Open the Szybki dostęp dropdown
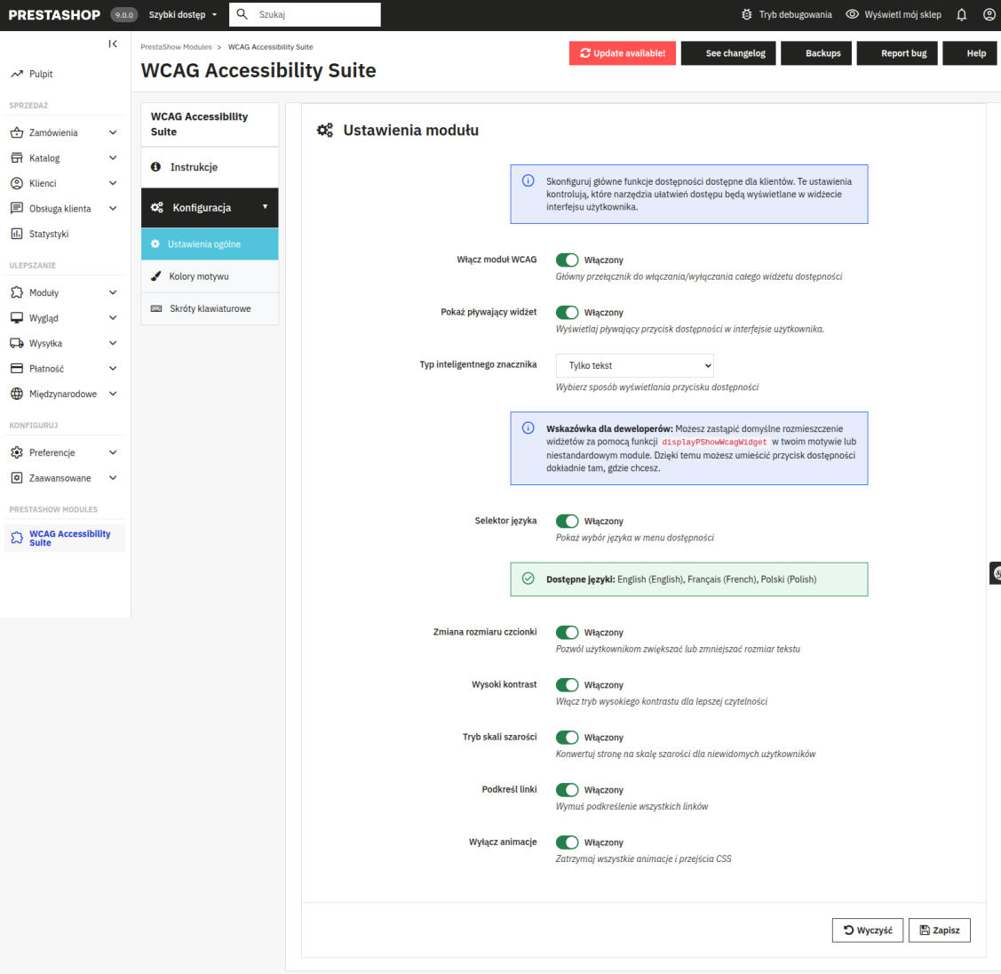Viewport: 1001px width, 974px height. click(x=183, y=15)
